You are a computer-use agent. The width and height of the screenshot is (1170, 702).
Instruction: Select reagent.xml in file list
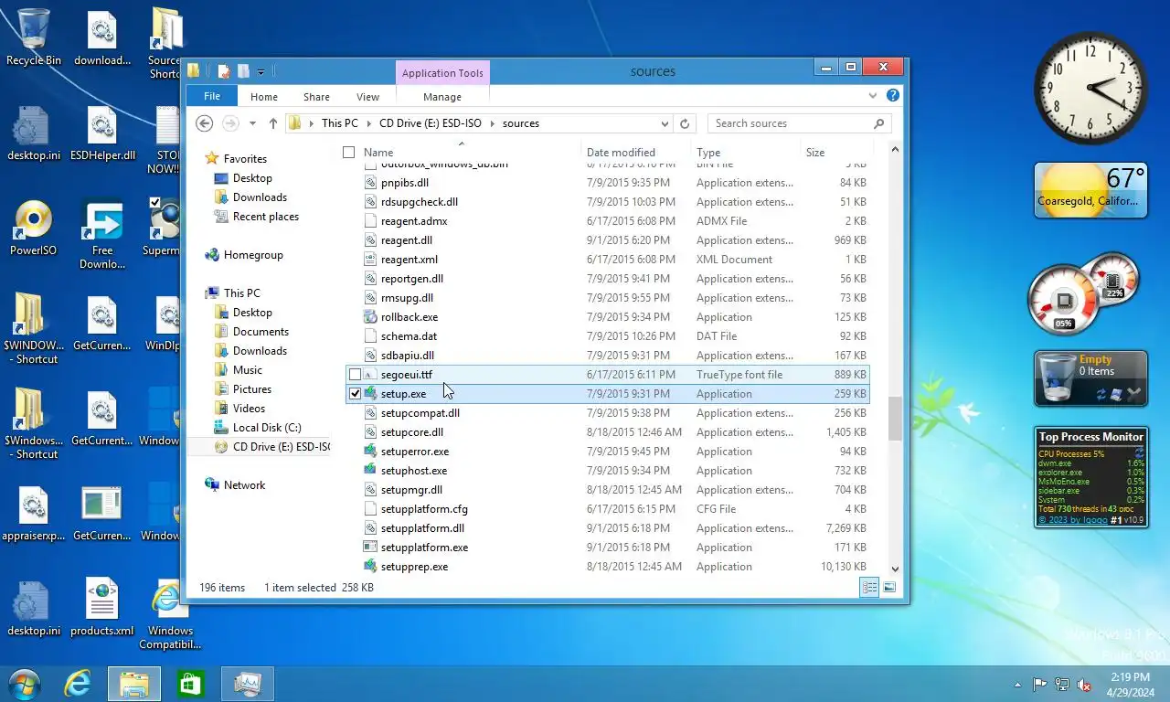point(608,260)
